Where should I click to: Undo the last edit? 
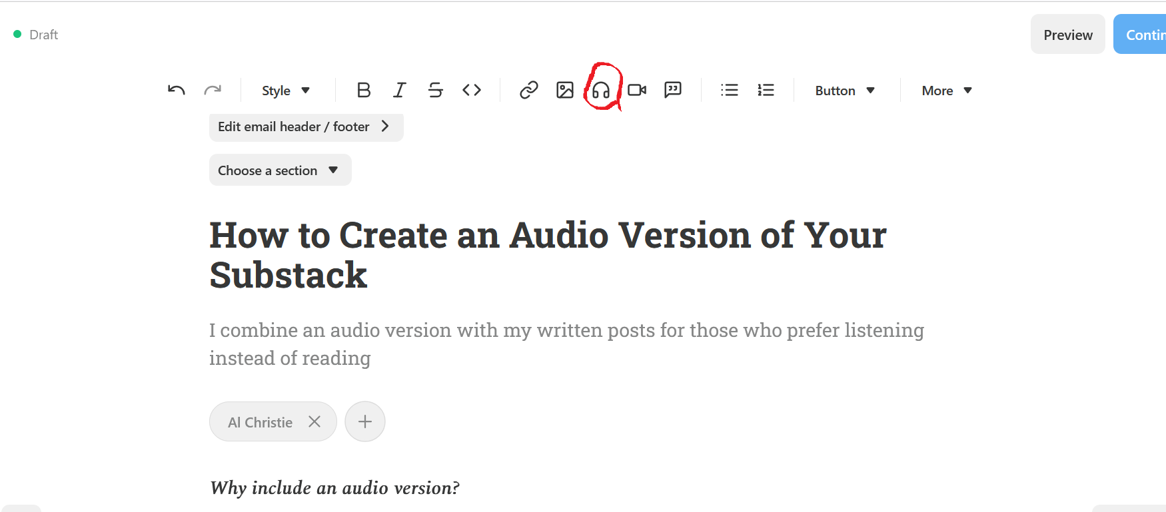coord(177,90)
